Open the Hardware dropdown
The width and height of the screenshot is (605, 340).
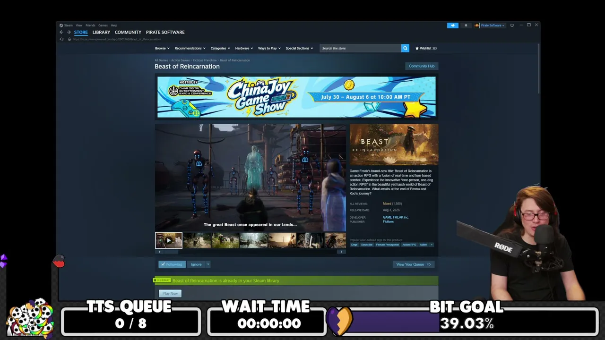pyautogui.click(x=244, y=48)
